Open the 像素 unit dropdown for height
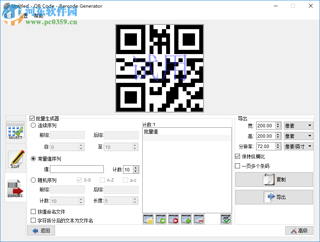This screenshot has height=242, width=320. [298, 136]
